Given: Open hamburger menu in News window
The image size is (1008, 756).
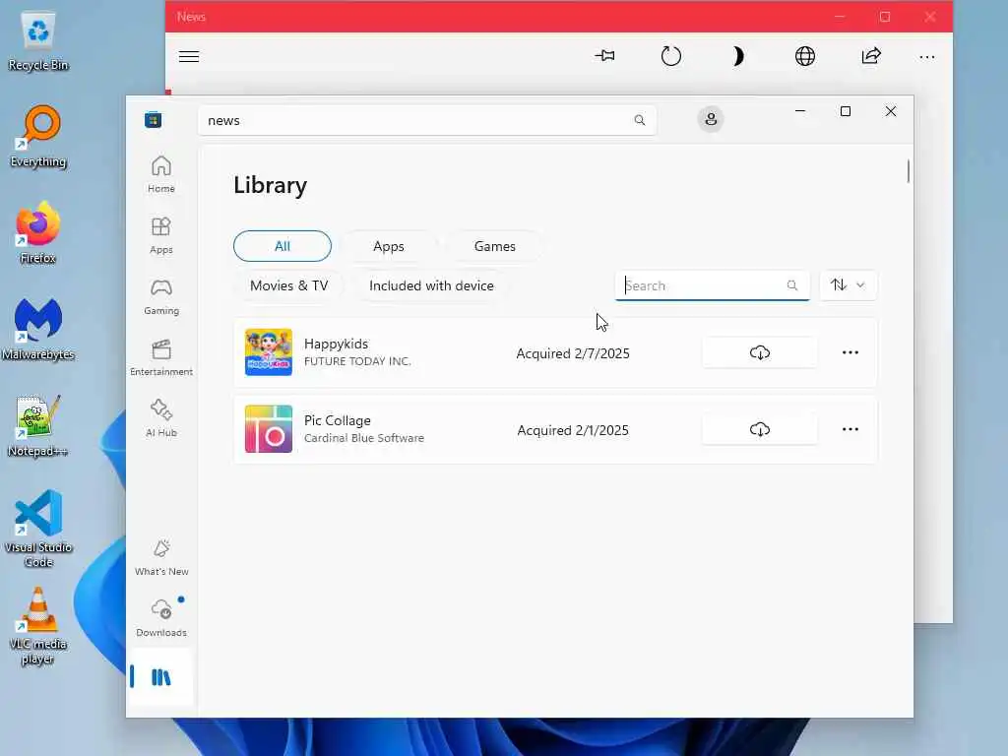Looking at the screenshot, I should pos(189,56).
